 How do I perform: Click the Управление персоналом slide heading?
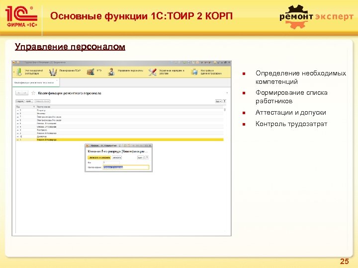[70, 47]
